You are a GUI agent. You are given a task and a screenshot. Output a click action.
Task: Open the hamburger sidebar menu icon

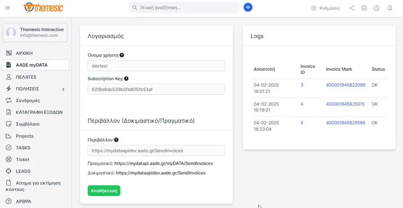8,8
